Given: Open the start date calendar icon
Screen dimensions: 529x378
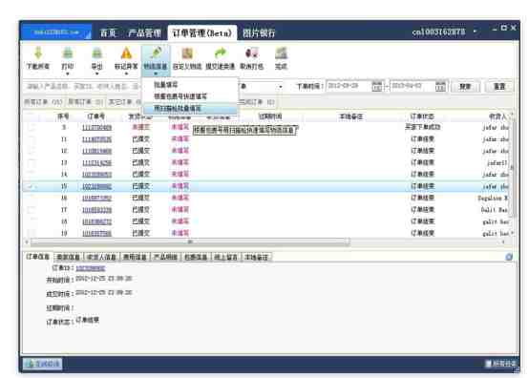Looking at the screenshot, I should tap(377, 86).
